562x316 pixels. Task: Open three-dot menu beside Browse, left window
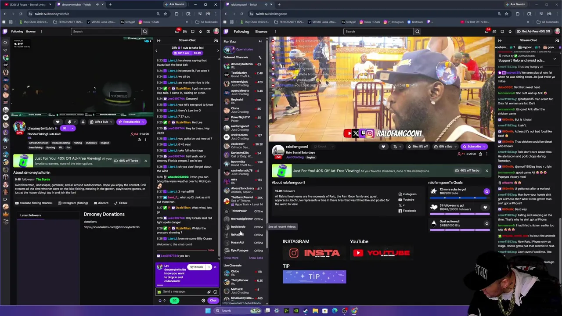click(x=42, y=32)
